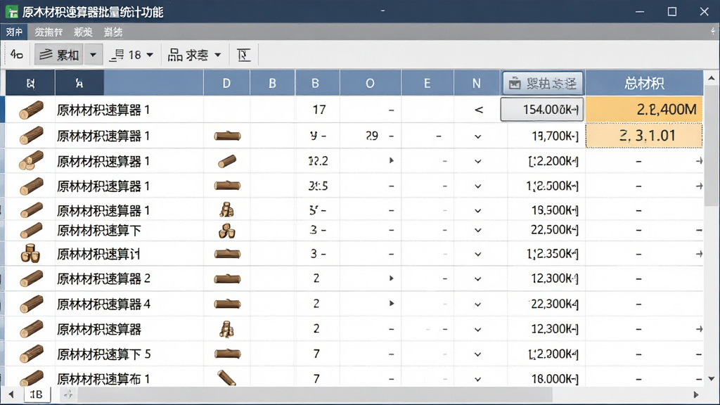720x405 pixels.
Task: Click the small log icon in the 12.2 row
Action: [227, 161]
